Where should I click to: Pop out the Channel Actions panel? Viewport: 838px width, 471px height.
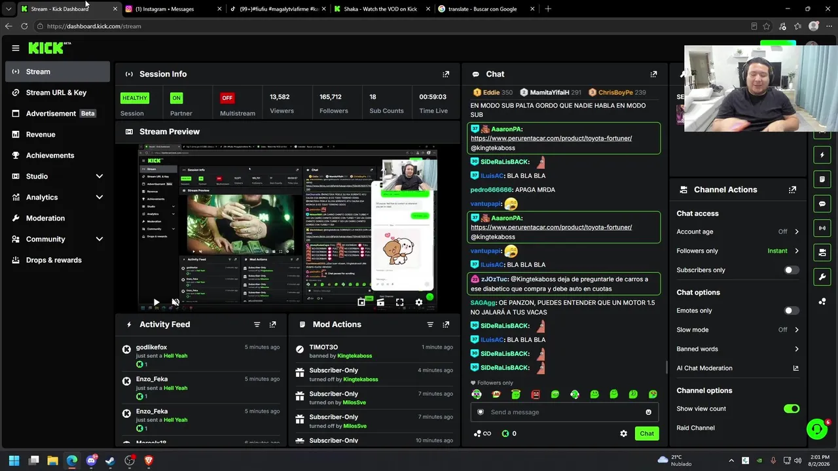tap(792, 190)
